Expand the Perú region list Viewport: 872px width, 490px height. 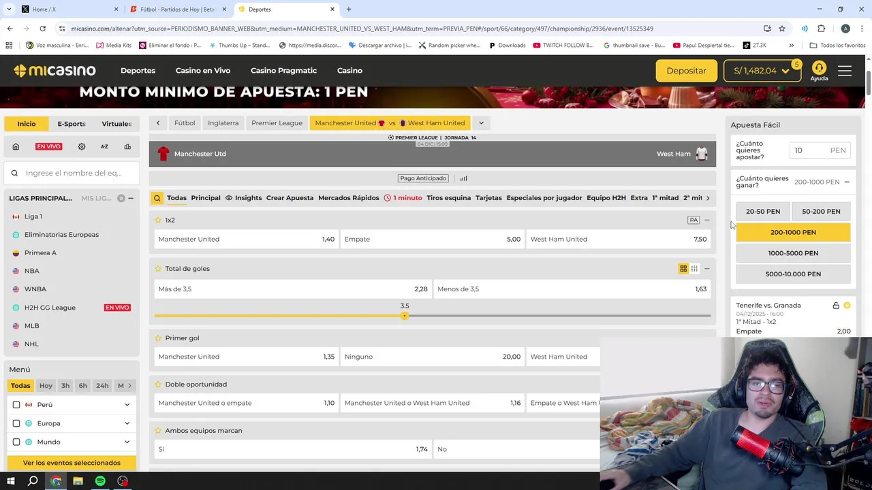click(x=127, y=405)
